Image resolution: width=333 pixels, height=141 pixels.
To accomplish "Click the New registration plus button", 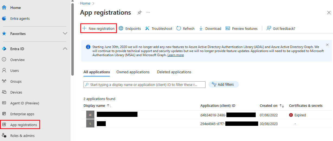I will tap(84, 28).
